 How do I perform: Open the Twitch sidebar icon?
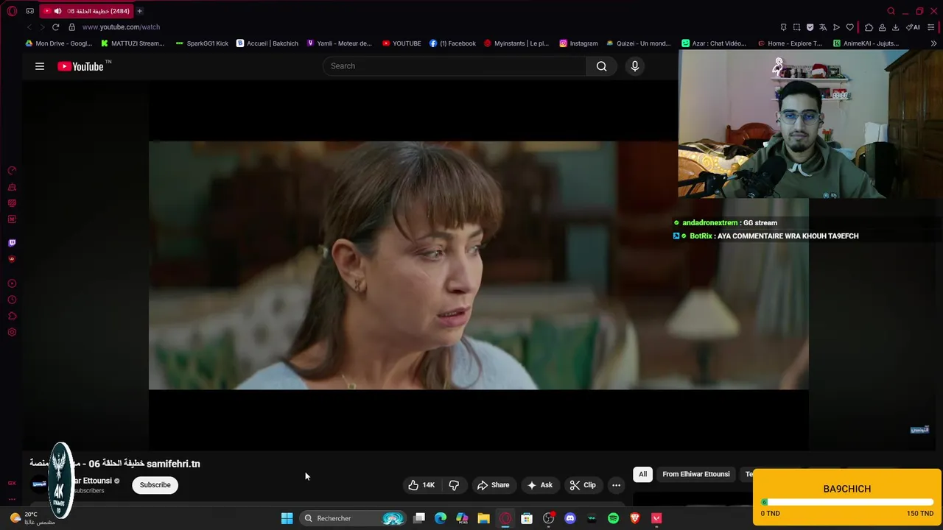click(x=12, y=242)
